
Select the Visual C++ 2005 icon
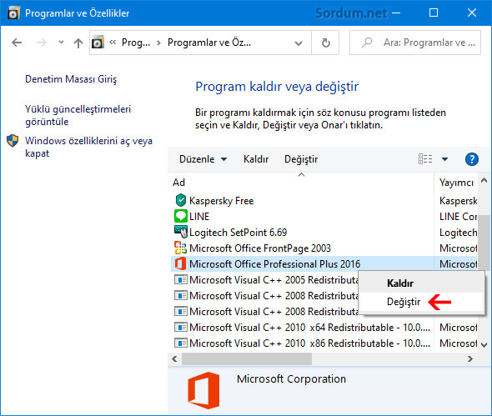181,279
